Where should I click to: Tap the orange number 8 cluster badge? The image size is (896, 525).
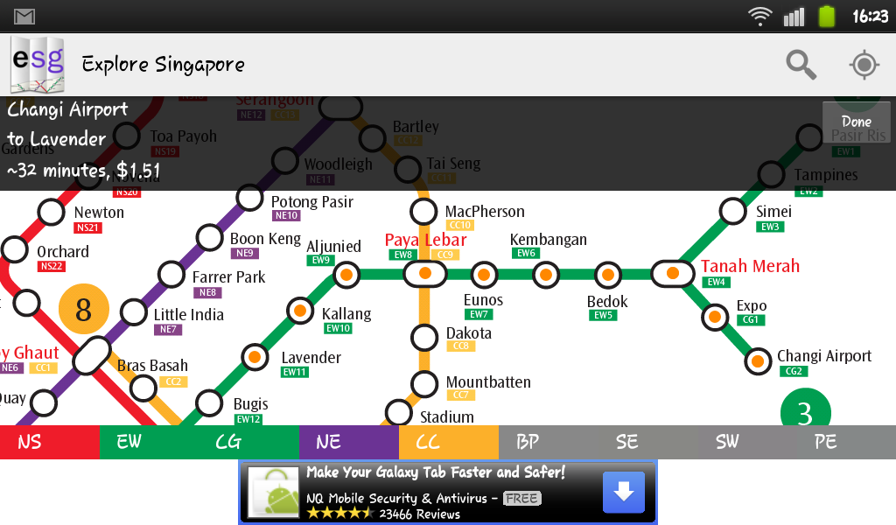pos(83,309)
